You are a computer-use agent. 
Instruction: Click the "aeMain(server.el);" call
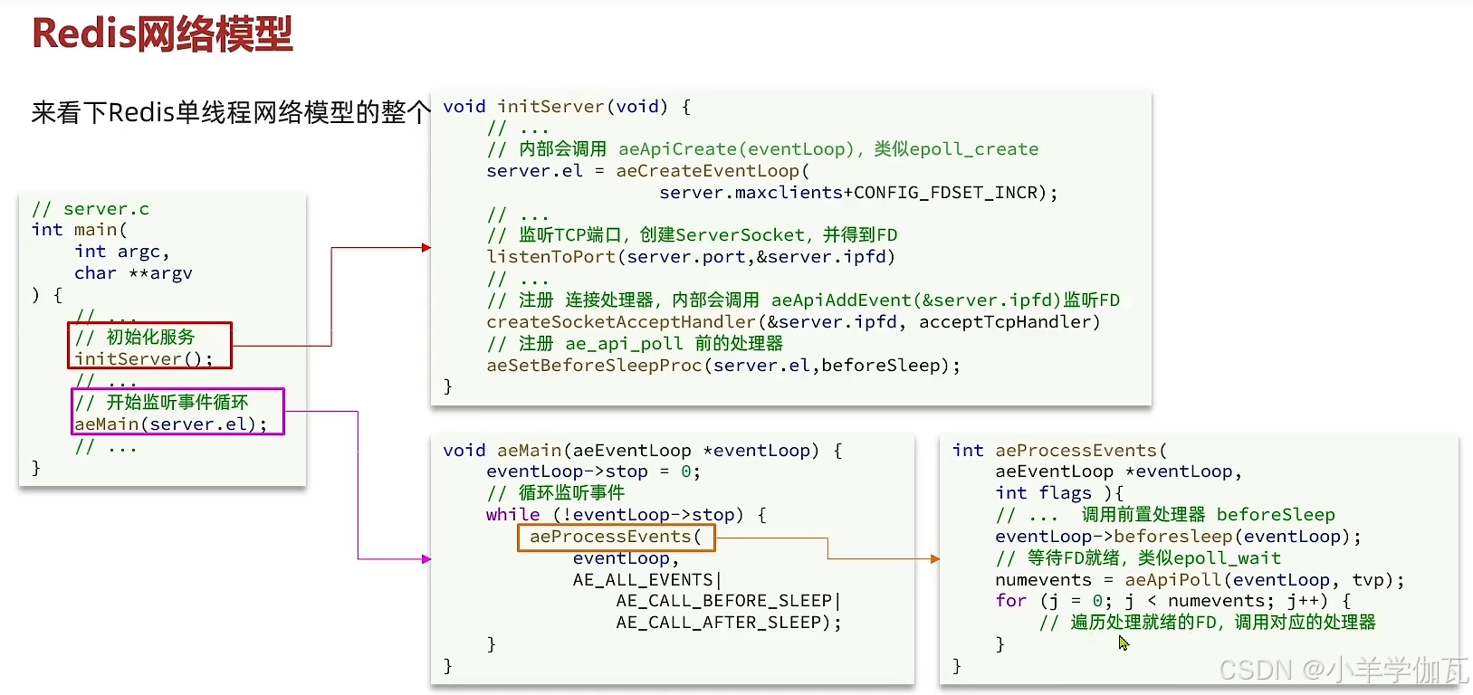[171, 424]
